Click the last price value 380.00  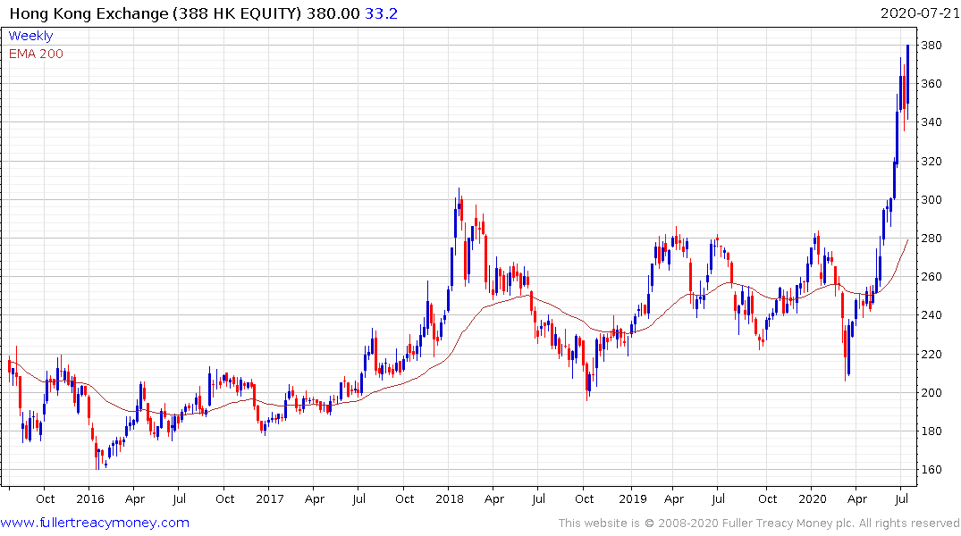[333, 13]
